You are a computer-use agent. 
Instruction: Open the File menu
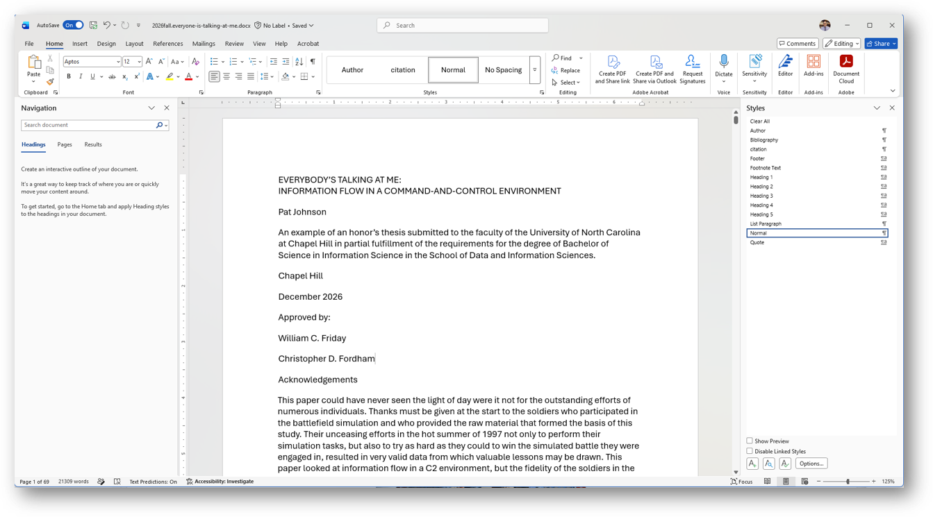pyautogui.click(x=29, y=44)
